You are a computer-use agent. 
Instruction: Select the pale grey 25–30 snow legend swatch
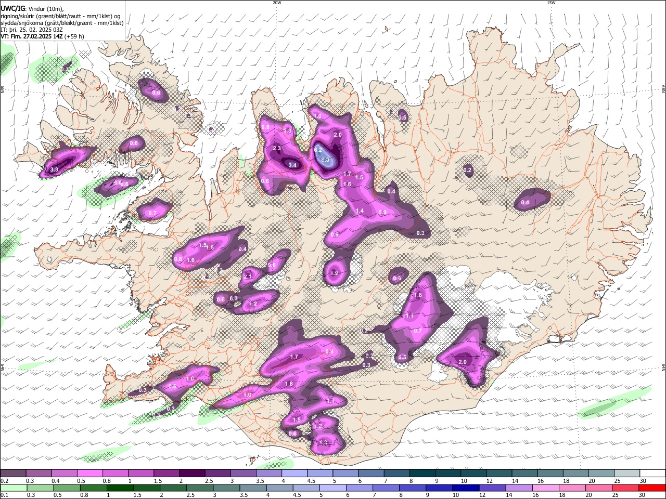pyautogui.click(x=627, y=474)
